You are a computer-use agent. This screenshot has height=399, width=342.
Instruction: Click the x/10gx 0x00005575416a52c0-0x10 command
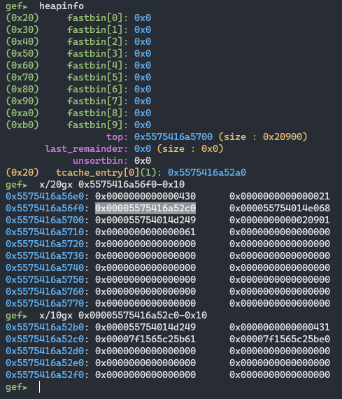click(x=123, y=315)
